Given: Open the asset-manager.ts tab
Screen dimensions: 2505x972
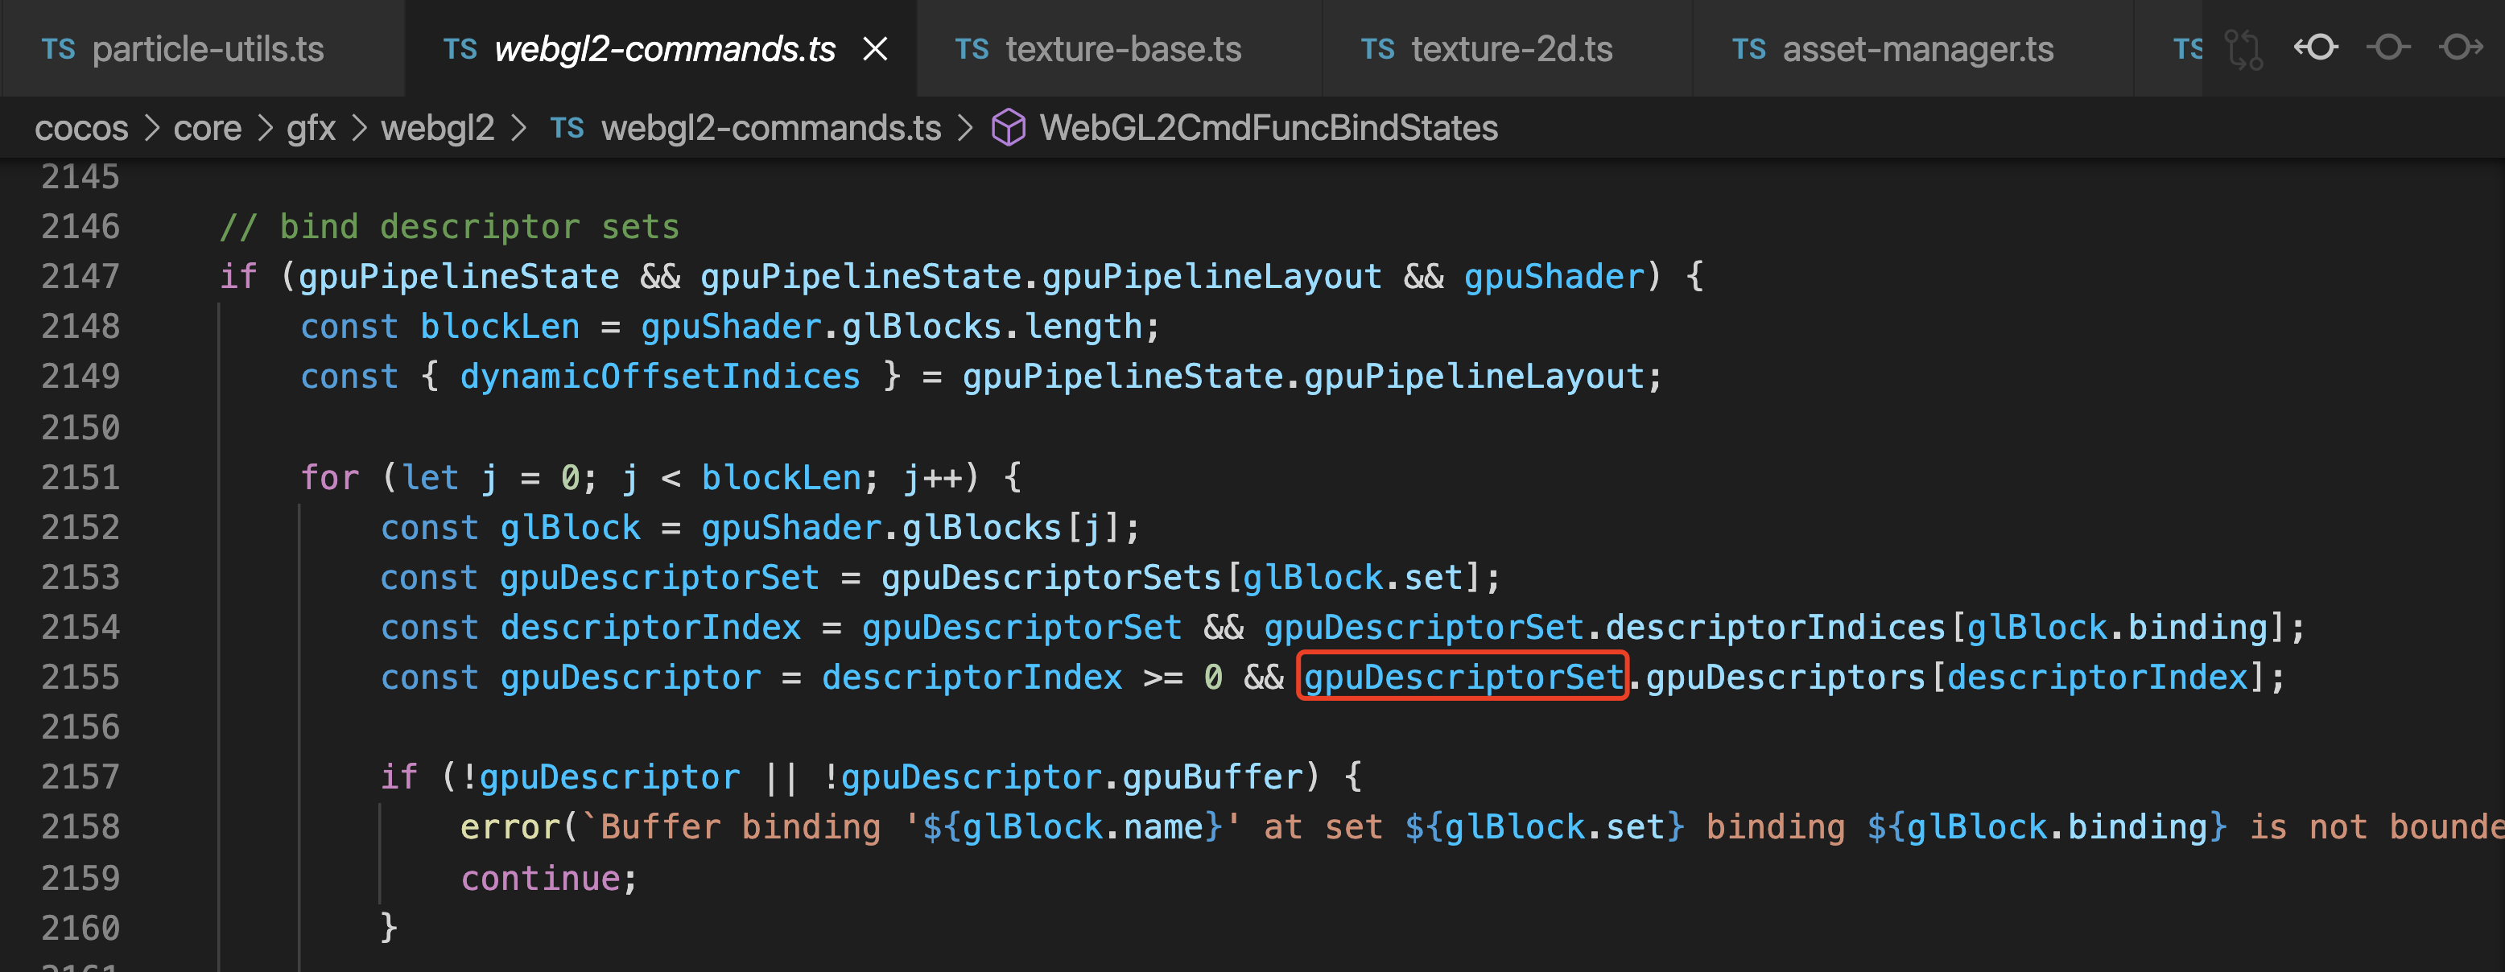Looking at the screenshot, I should 1917,50.
